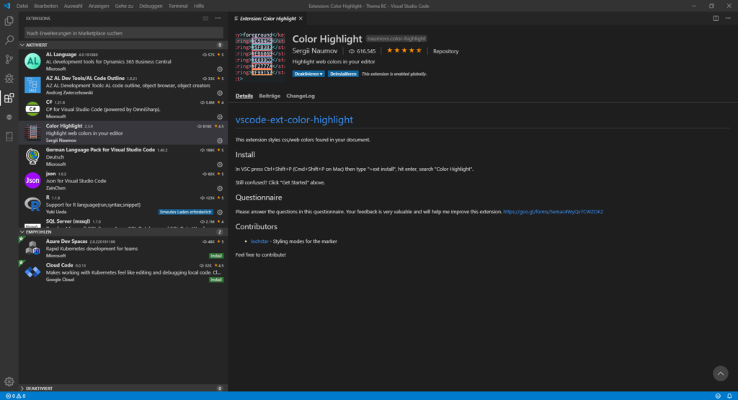This screenshot has width=738, height=400.
Task: Open the Datei menu
Action: pos(22,6)
